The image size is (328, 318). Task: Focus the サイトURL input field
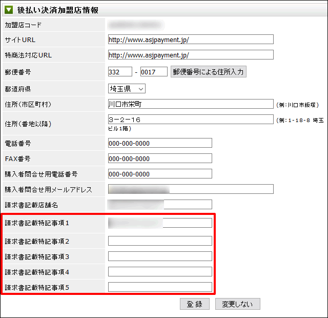(x=191, y=39)
